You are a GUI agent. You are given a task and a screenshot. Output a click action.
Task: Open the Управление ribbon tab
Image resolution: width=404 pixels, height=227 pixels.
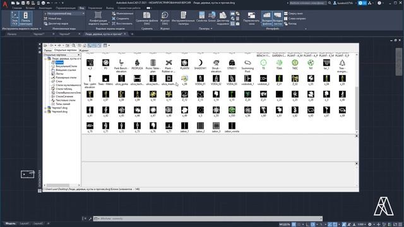95,8
